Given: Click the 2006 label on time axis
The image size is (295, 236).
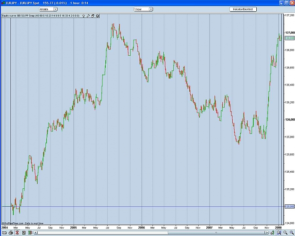Looking at the screenshot, I should pyautogui.click(x=142, y=227).
